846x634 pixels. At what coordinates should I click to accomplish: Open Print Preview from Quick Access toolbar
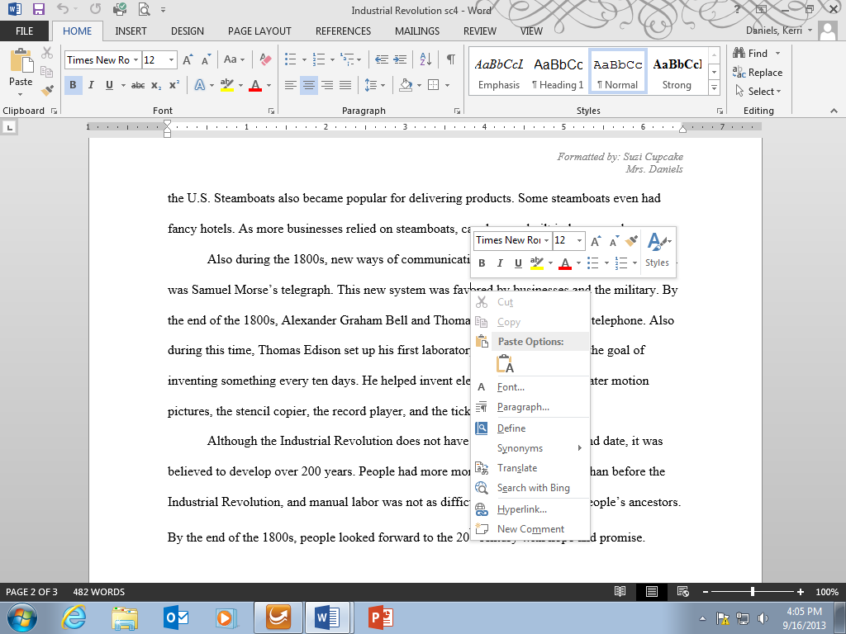(x=144, y=9)
